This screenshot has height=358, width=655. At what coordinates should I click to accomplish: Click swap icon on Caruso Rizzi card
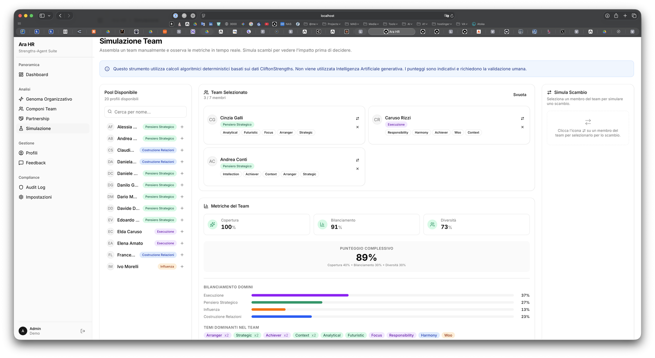point(522,119)
